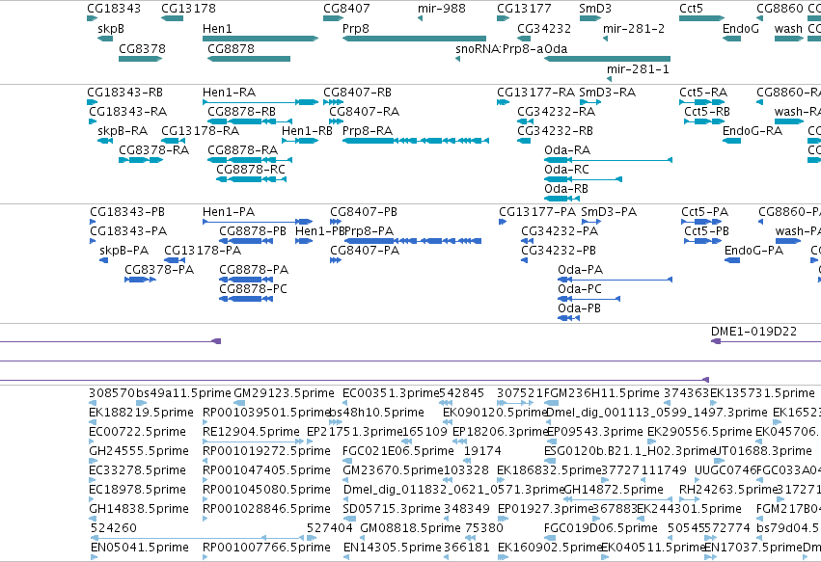This screenshot has height=562, width=821.
Task: Click the skpB gene arrow
Action: coord(105,39)
